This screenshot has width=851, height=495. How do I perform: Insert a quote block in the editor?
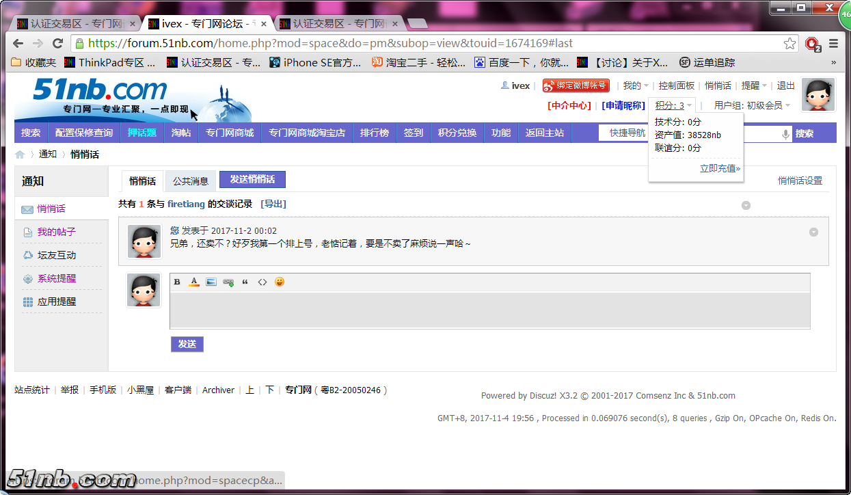[245, 282]
